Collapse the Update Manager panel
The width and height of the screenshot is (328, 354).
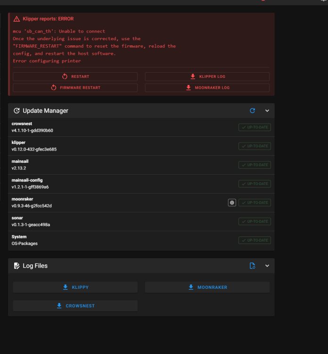(267, 110)
